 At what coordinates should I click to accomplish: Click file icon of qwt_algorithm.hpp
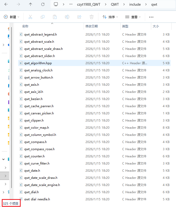point(21,63)
